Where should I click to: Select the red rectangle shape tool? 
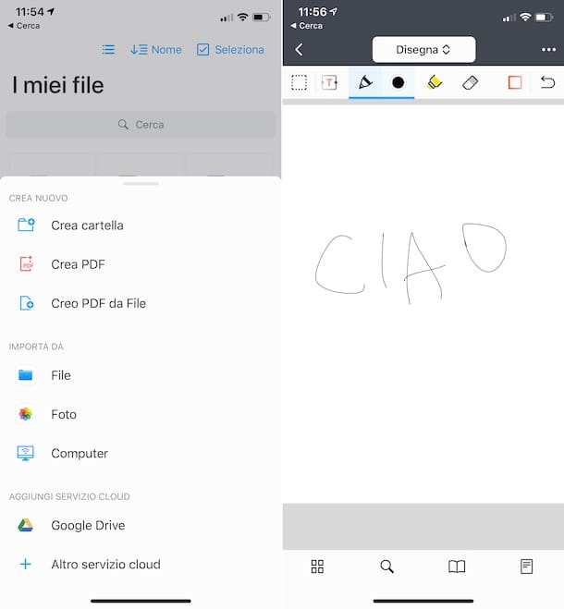tap(515, 82)
